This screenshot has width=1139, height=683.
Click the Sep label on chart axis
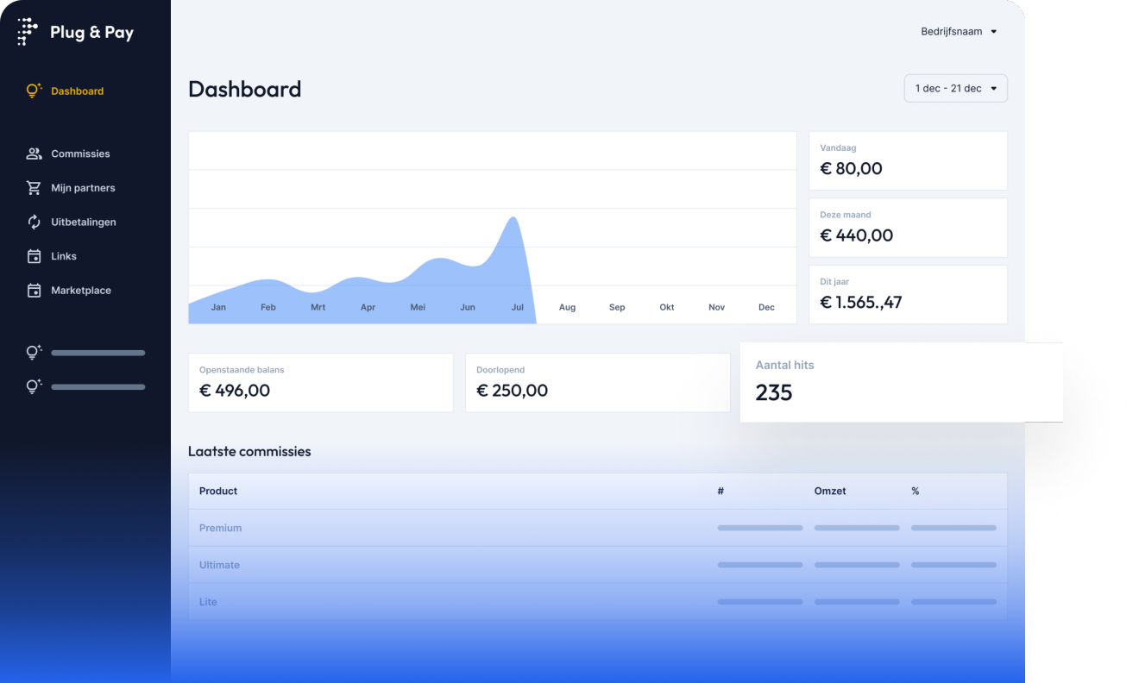617,307
